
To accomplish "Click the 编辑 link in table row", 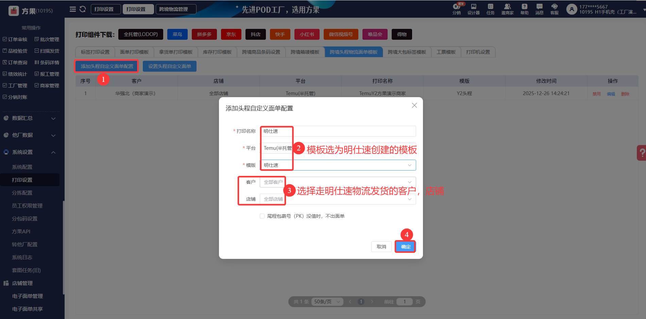I will tap(611, 94).
